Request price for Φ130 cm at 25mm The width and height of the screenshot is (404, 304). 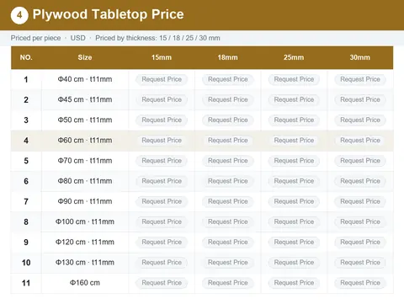pyautogui.click(x=294, y=263)
